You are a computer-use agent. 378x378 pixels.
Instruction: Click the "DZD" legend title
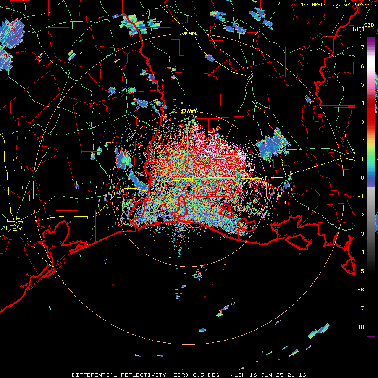click(369, 25)
